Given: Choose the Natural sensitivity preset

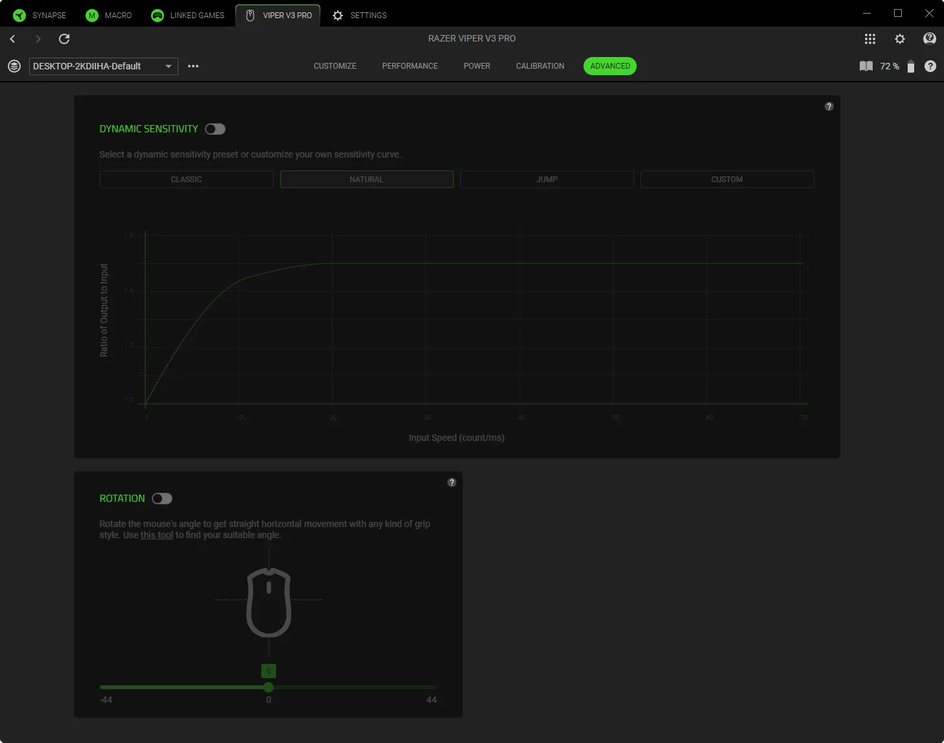Looking at the screenshot, I should 367,180.
